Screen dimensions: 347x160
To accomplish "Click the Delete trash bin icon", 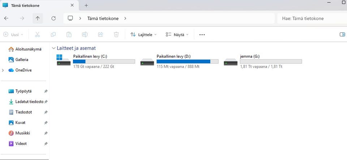I will pos(116,35).
